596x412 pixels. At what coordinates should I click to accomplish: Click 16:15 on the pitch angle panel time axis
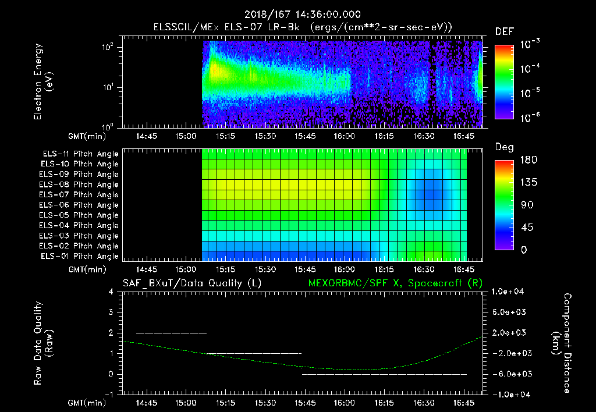[x=384, y=269]
